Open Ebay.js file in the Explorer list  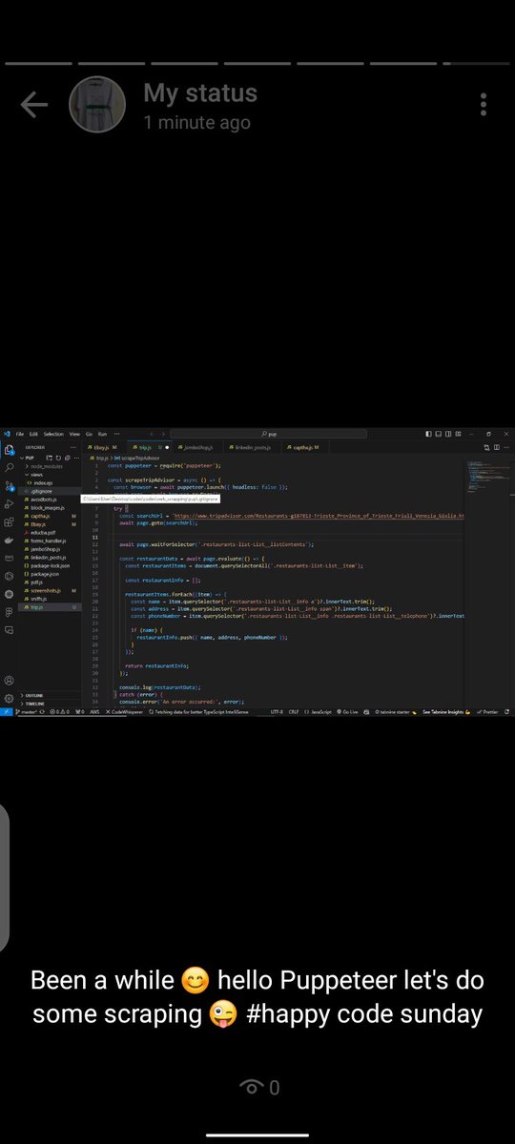[x=37, y=524]
